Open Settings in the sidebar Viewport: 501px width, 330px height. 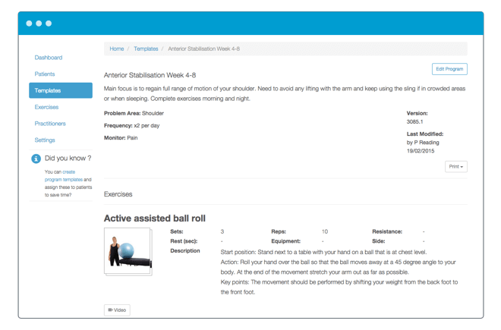(x=45, y=140)
